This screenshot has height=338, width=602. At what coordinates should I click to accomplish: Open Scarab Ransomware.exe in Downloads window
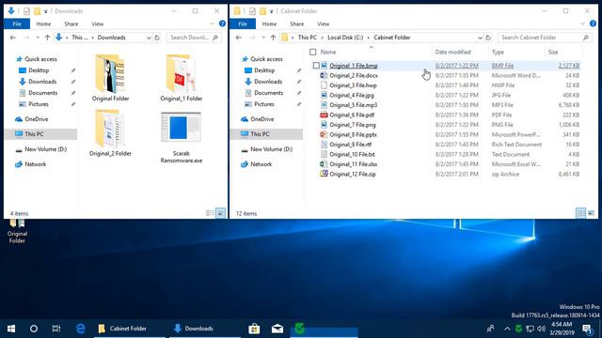(x=181, y=137)
